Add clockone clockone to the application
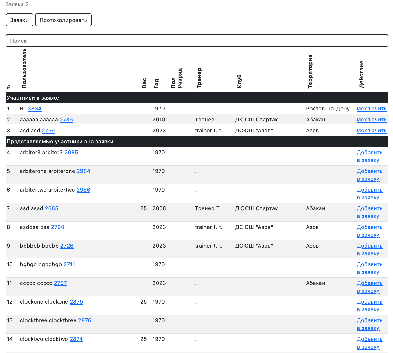Image resolution: width=393 pixels, height=353 pixels. tap(370, 306)
